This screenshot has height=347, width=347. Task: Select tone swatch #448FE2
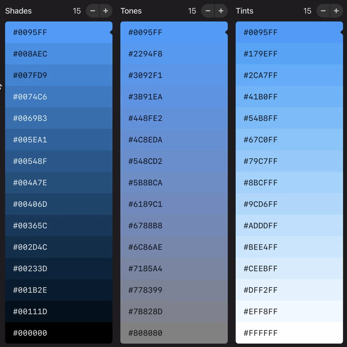(x=174, y=118)
